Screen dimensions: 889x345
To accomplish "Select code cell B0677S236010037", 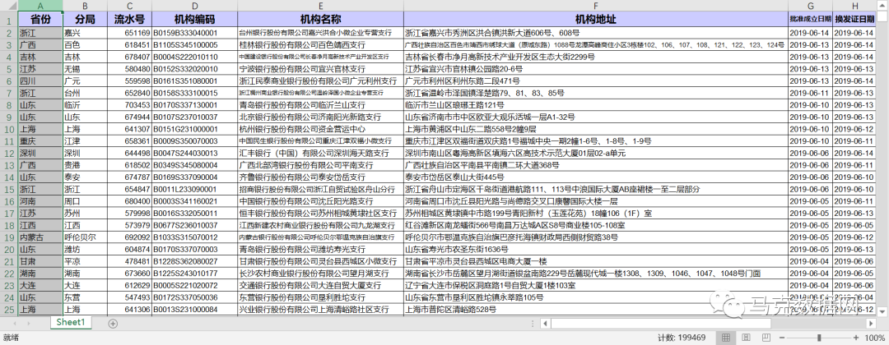I will [x=194, y=225].
